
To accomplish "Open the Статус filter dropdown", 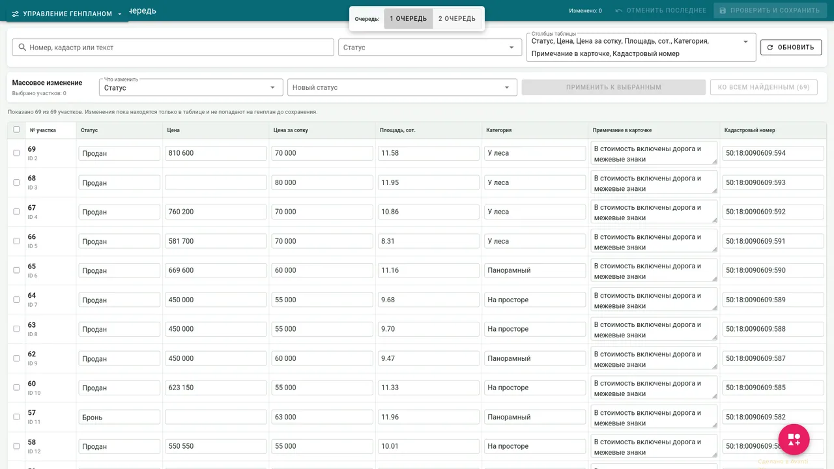I will [430, 48].
